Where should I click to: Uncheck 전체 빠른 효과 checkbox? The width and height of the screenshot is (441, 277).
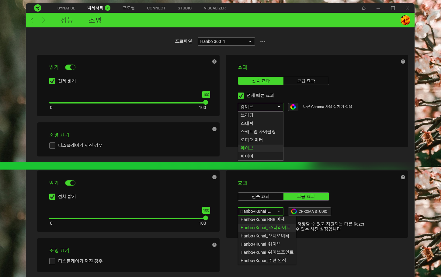click(241, 96)
